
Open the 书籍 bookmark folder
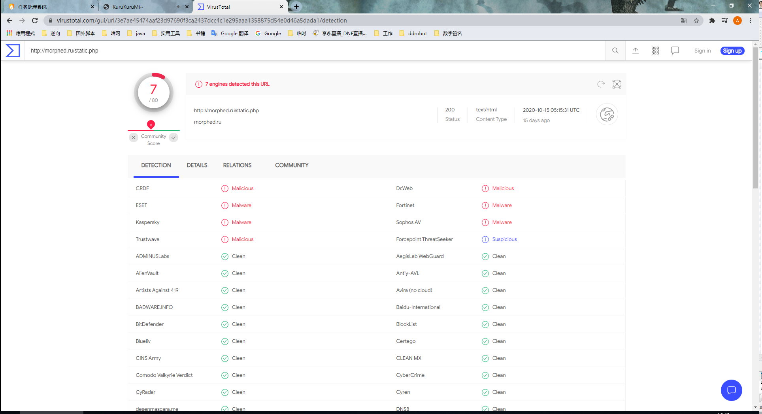coord(196,33)
